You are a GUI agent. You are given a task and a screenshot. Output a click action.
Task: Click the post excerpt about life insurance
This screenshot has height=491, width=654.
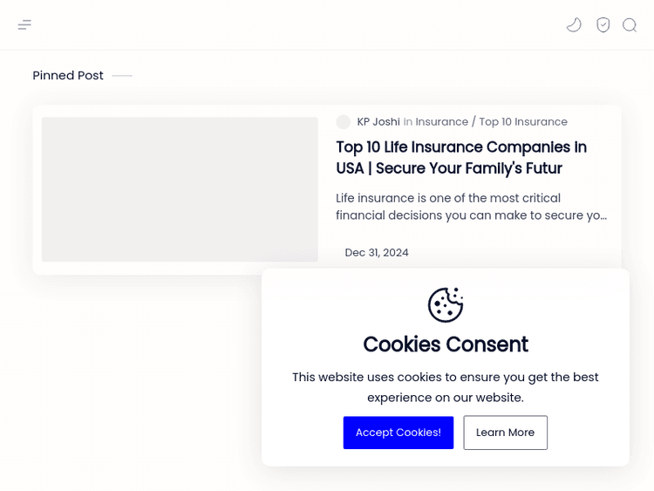click(471, 207)
